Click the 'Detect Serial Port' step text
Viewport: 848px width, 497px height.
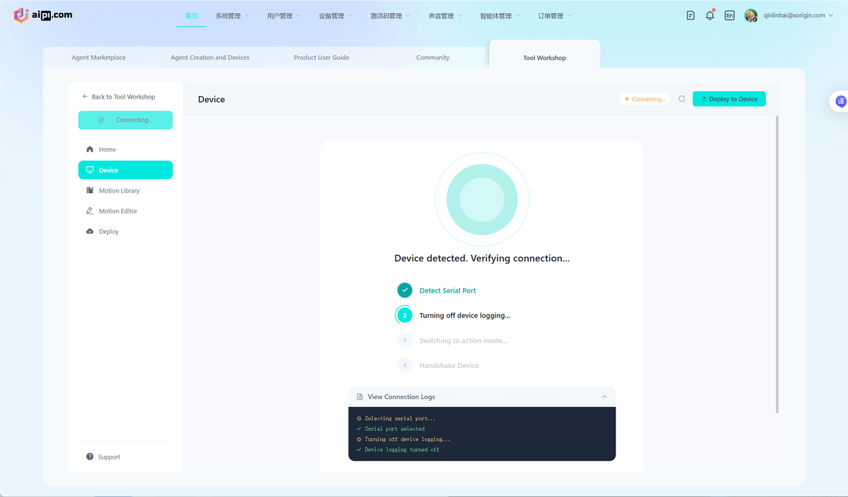point(448,291)
